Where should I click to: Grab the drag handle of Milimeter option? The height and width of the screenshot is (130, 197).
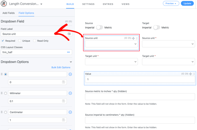click(2, 93)
